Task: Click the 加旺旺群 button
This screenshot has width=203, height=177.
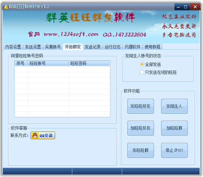Action: (174, 128)
